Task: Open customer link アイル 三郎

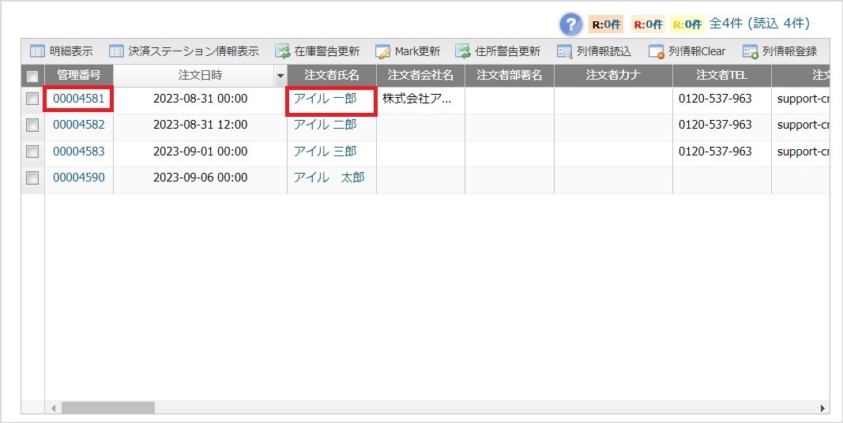Action: click(x=325, y=152)
